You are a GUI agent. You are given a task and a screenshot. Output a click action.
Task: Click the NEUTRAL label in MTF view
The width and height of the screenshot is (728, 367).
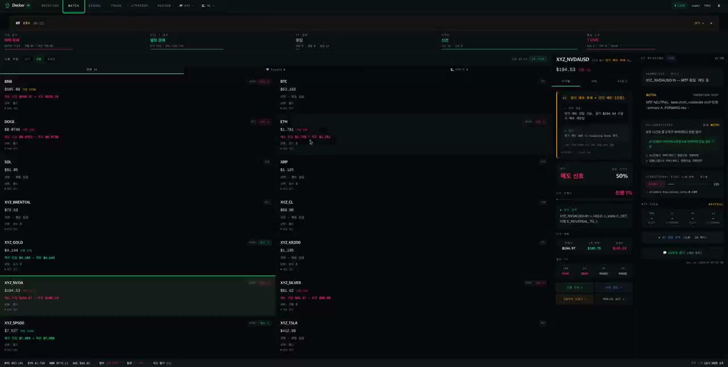pyautogui.click(x=716, y=204)
